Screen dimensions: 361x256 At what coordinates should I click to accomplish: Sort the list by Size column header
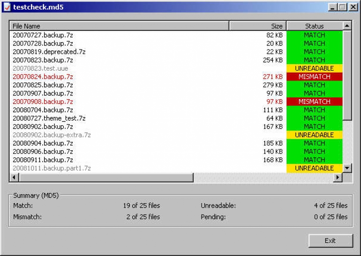tap(257, 26)
